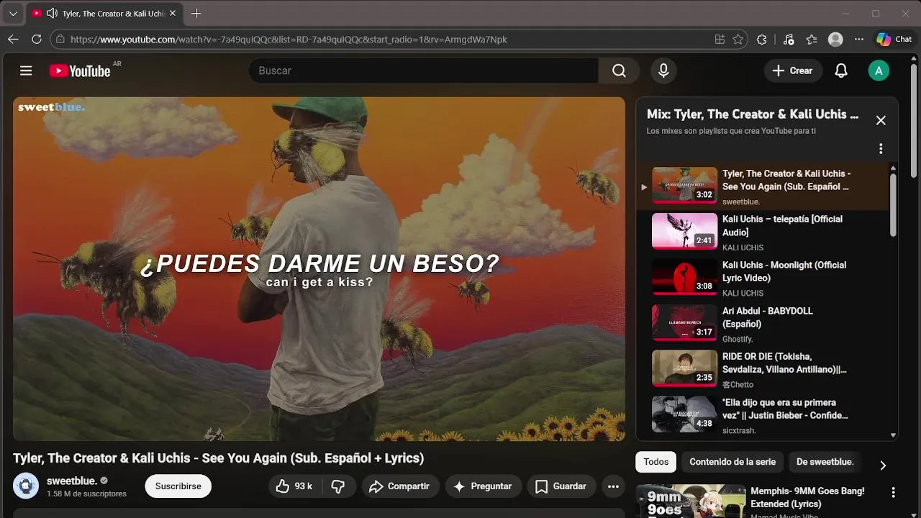Open sweetblue channel avatar

[26, 486]
